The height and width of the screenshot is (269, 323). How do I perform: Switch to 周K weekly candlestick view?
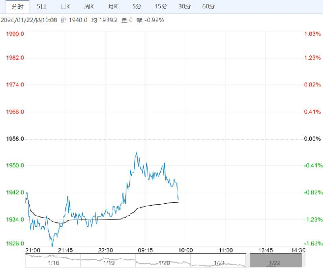(89, 7)
